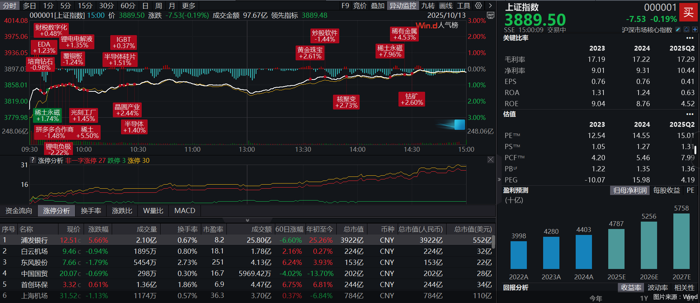Switch earnings forecast to 每股收益

[x=666, y=191]
